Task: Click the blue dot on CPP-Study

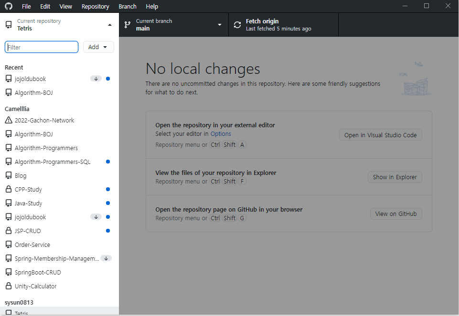Action: click(108, 189)
